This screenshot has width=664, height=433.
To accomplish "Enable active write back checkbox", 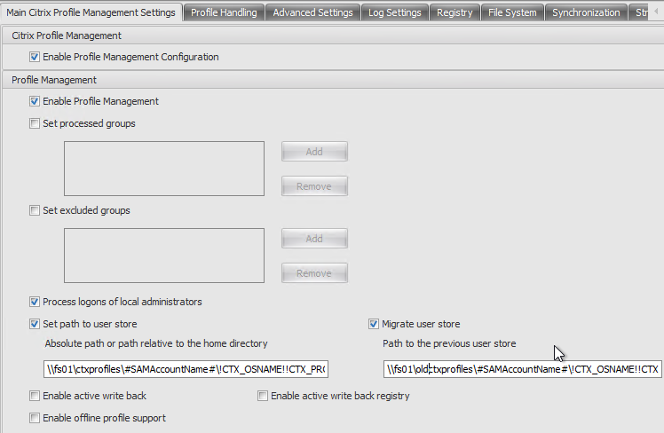I will [35, 396].
